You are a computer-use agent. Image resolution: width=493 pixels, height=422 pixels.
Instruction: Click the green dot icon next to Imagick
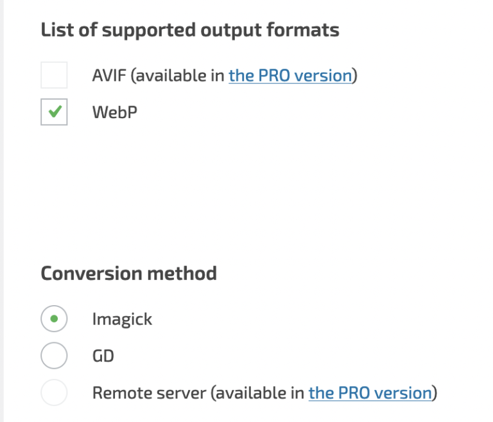pyautogui.click(x=54, y=319)
